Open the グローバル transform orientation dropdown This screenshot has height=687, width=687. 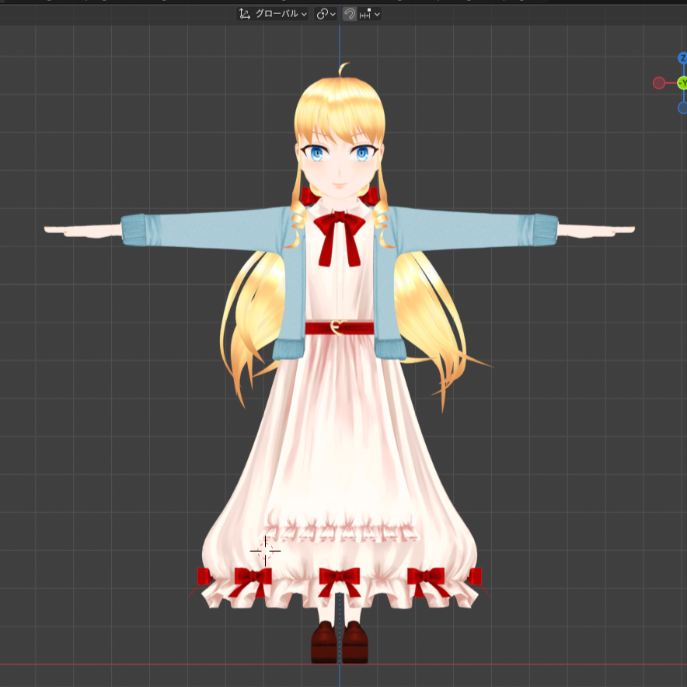coord(272,14)
